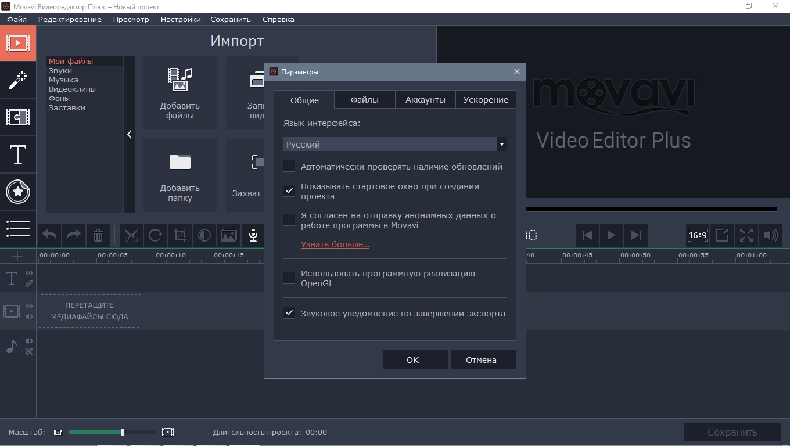790x446 pixels.
Task: Open the Transitions panel in sidebar
Action: (x=17, y=117)
